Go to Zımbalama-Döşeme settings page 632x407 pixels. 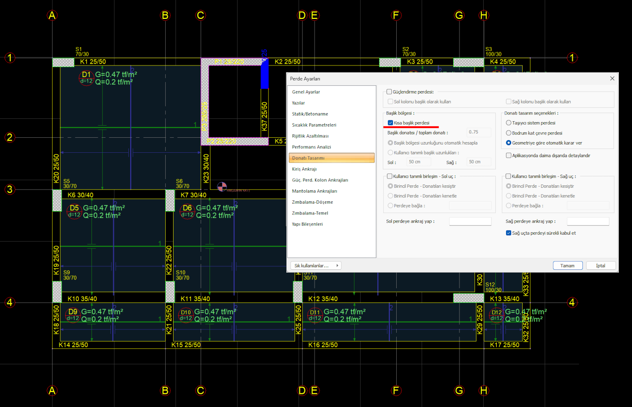(x=312, y=202)
